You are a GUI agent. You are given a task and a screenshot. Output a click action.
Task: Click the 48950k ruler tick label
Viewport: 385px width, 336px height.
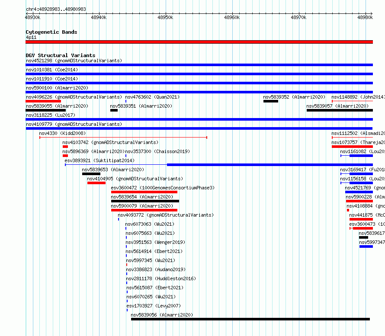pos(165,17)
